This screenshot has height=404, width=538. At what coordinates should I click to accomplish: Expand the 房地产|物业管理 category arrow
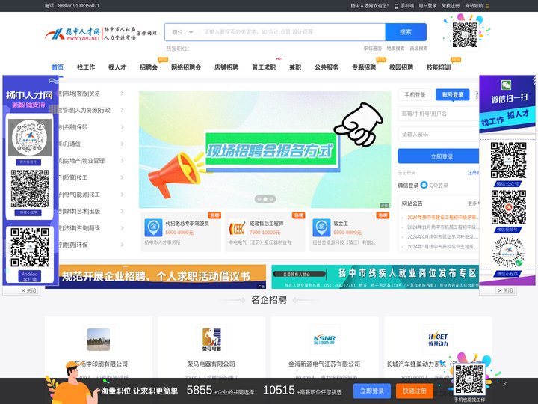click(x=122, y=161)
